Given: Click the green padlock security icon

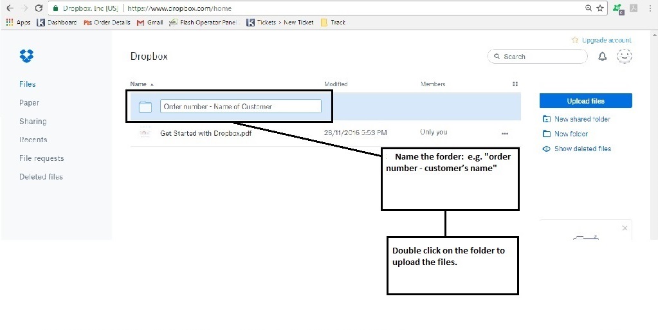Looking at the screenshot, I should click(x=55, y=8).
